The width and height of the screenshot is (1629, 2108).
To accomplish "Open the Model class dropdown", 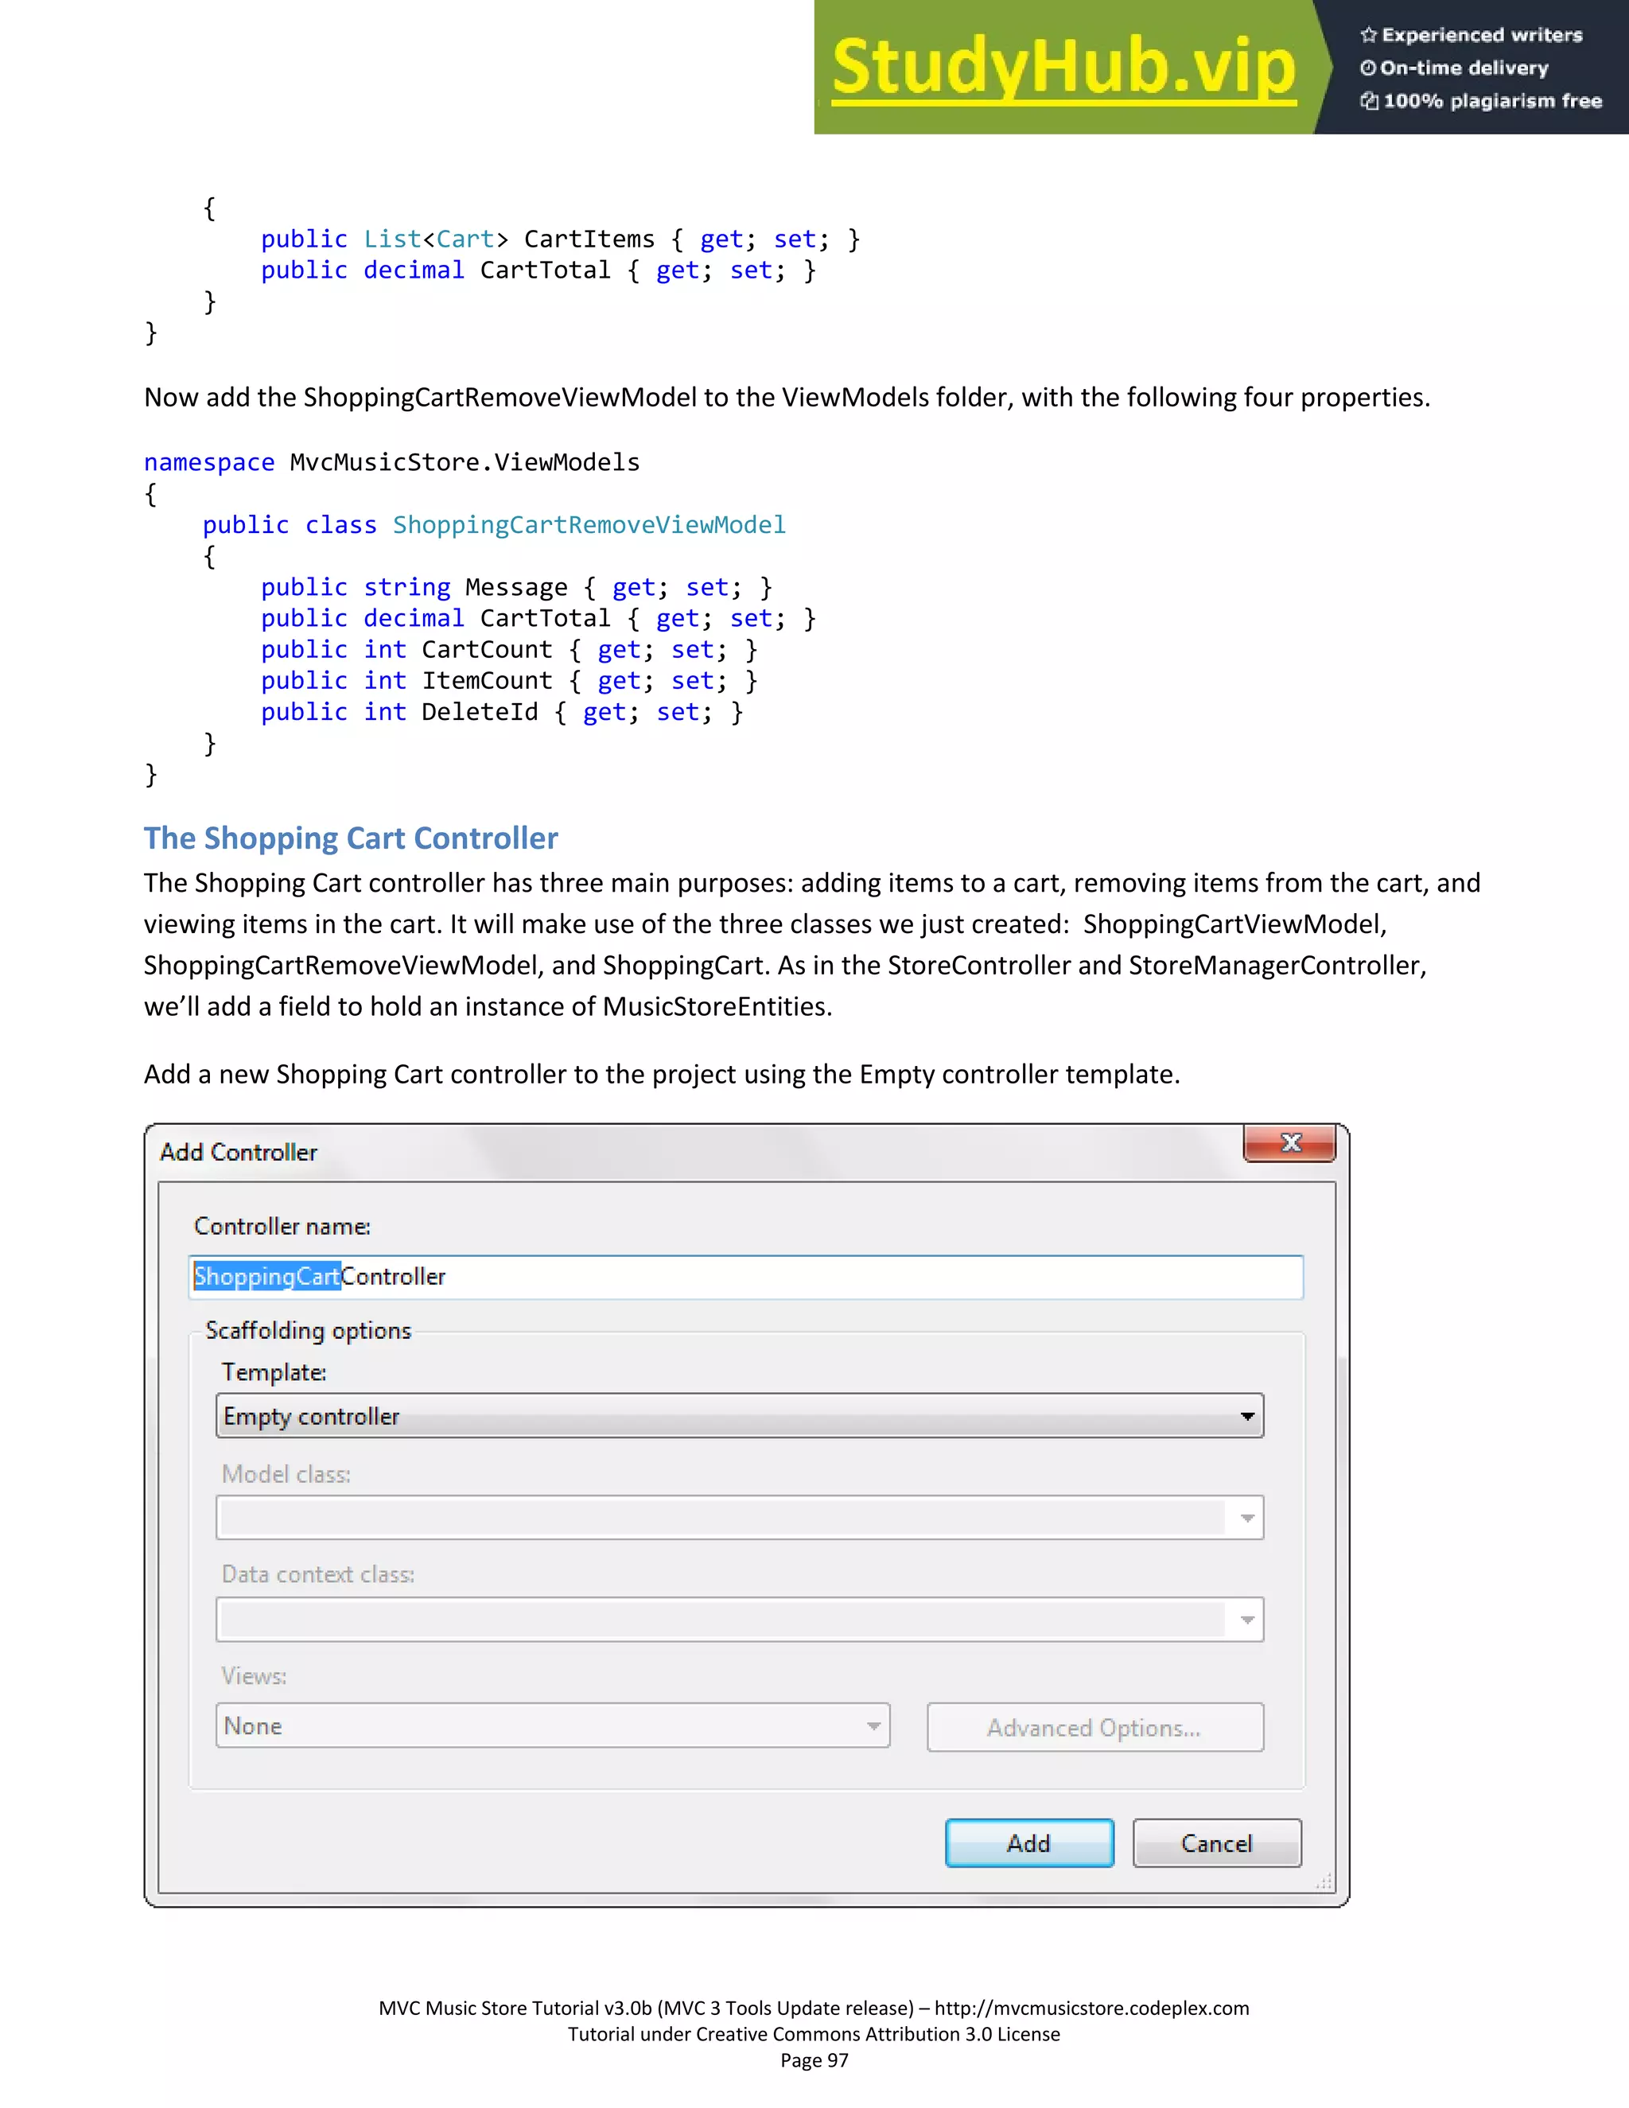I will [739, 1517].
